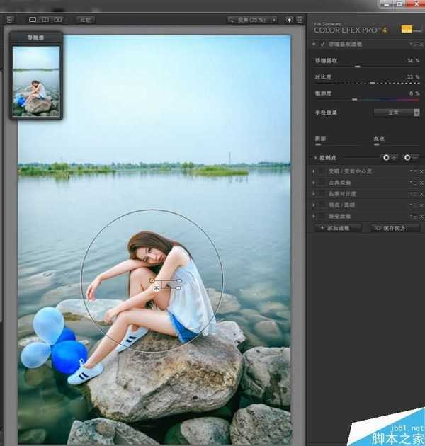
Task: Open the 半径效果 dropdown
Action: [397, 113]
